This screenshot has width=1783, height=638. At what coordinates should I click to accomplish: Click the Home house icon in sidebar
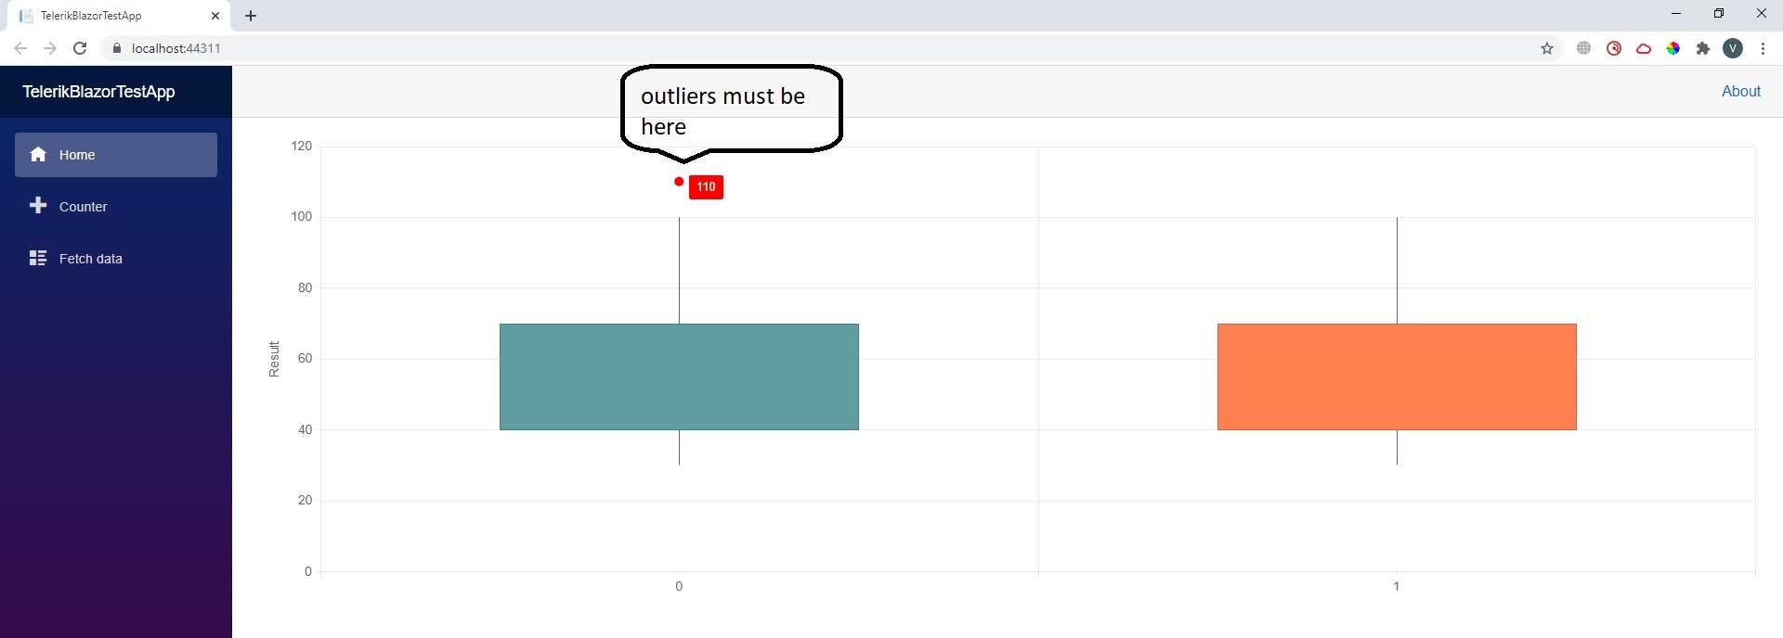tap(38, 155)
